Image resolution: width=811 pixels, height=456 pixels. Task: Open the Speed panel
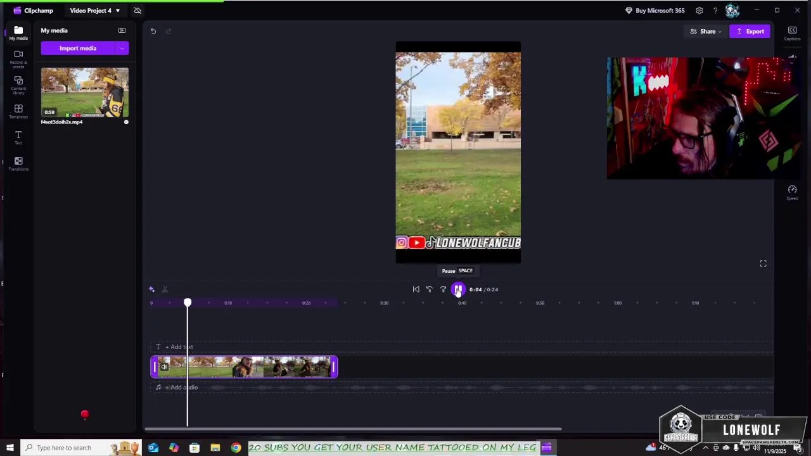pyautogui.click(x=792, y=193)
